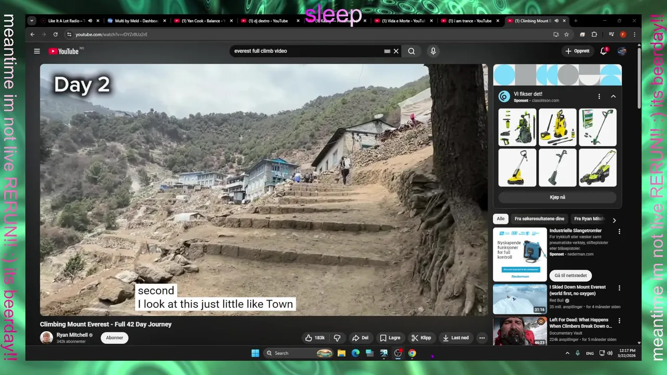
Task: Open more actions ellipsis under the video
Action: pos(482,338)
